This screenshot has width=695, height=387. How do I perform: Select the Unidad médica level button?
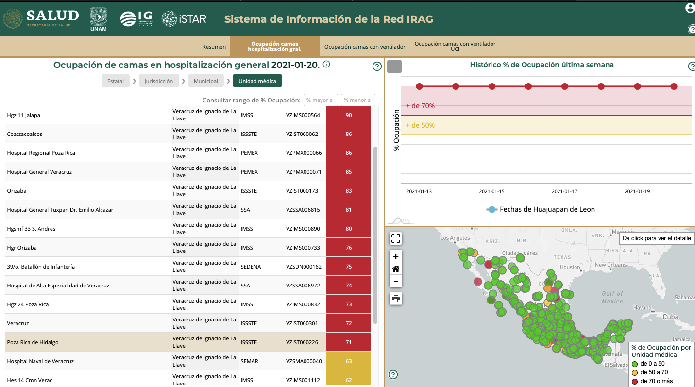tap(257, 81)
